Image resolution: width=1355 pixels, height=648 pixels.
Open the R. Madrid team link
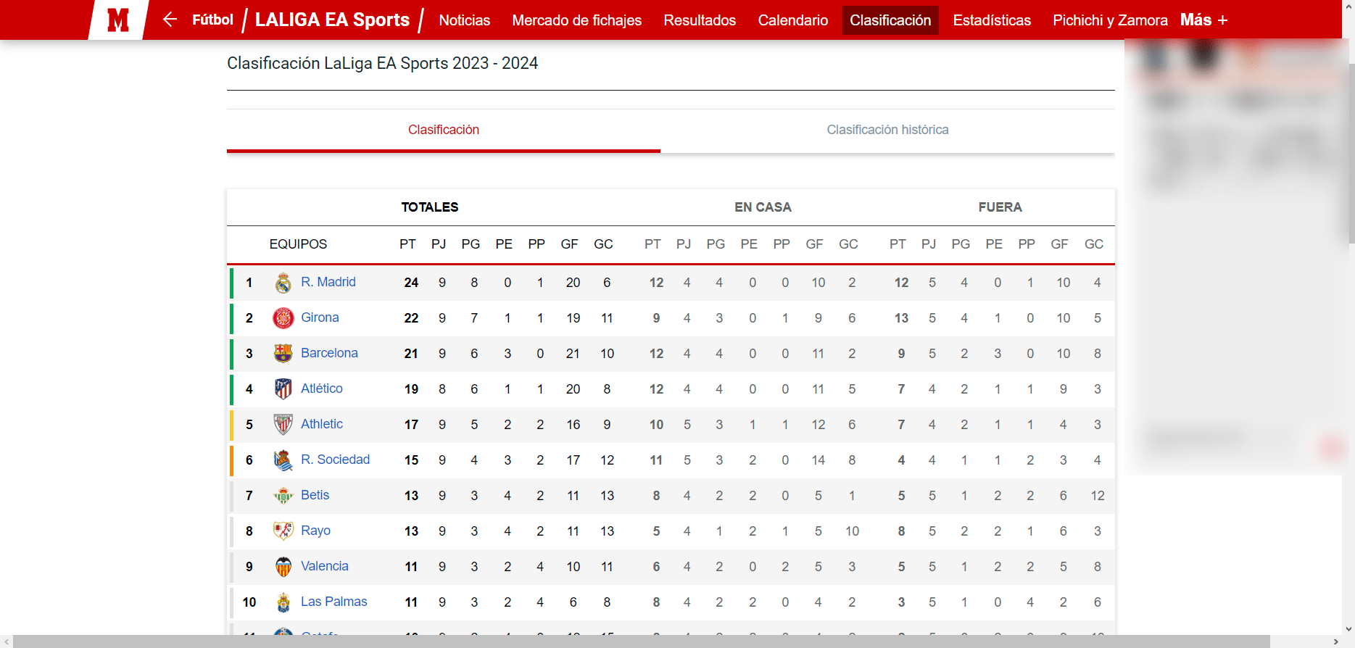tap(328, 282)
